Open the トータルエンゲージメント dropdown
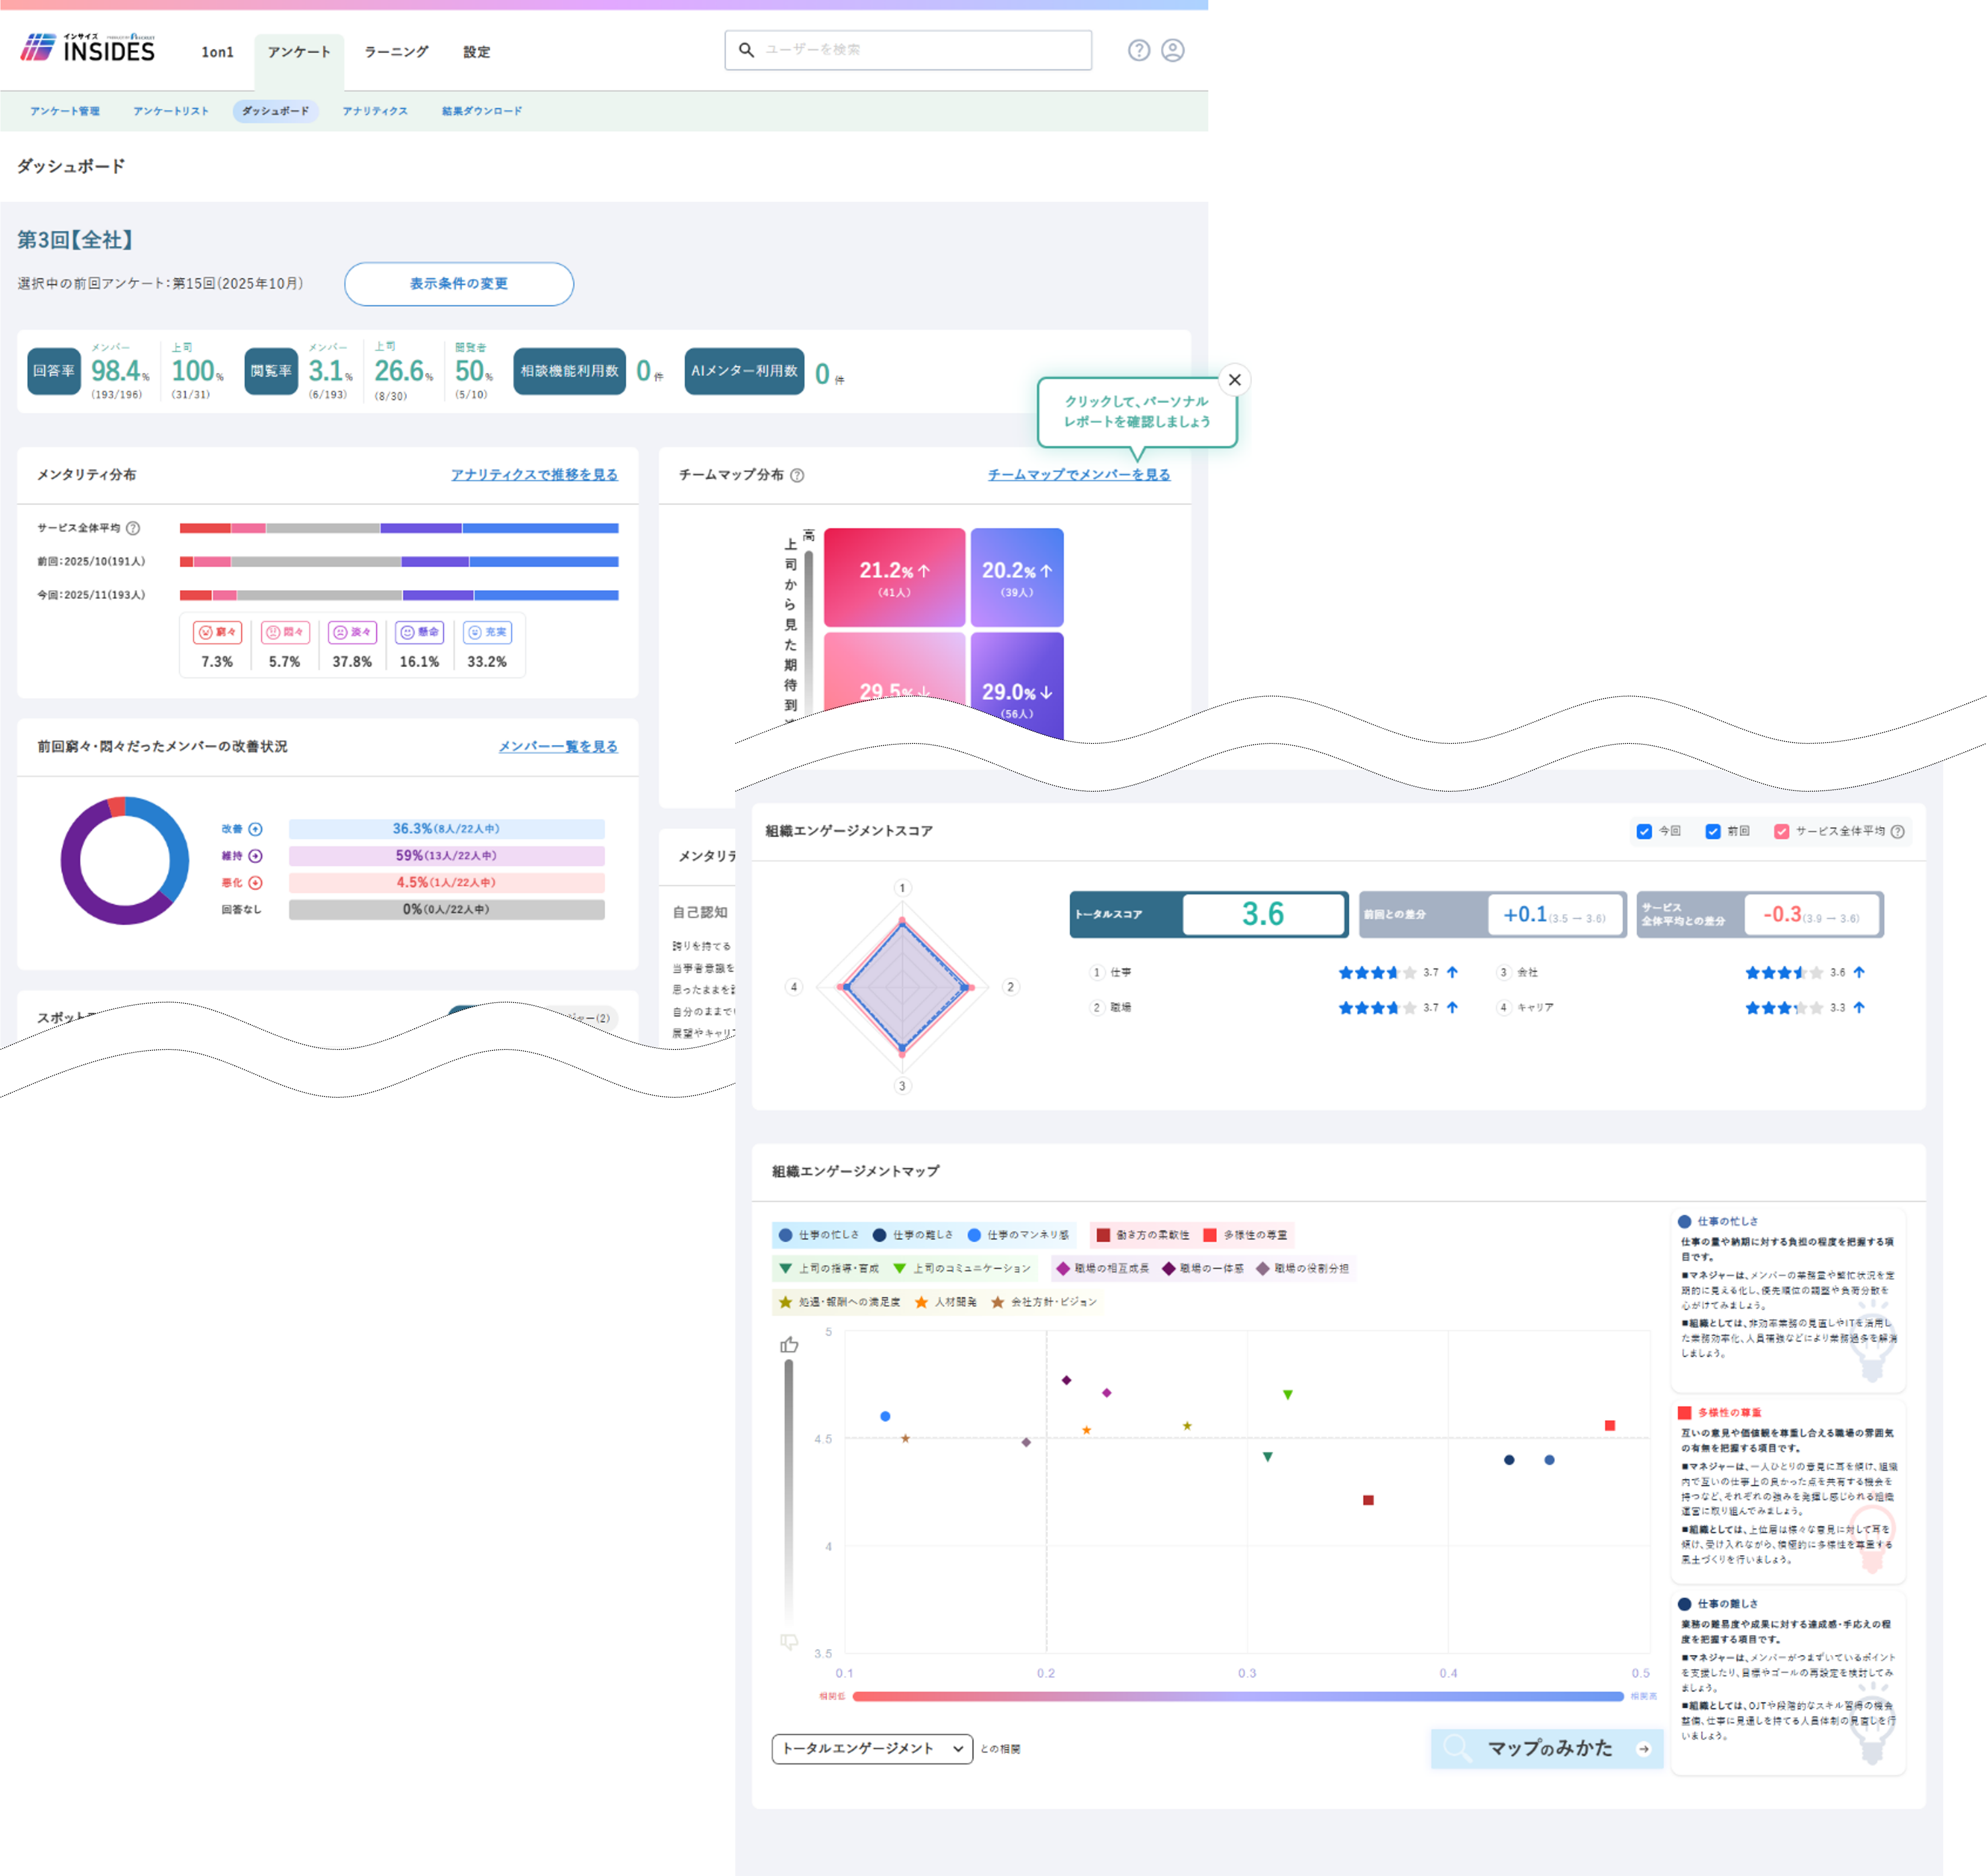The image size is (1987, 1876). coord(872,1749)
